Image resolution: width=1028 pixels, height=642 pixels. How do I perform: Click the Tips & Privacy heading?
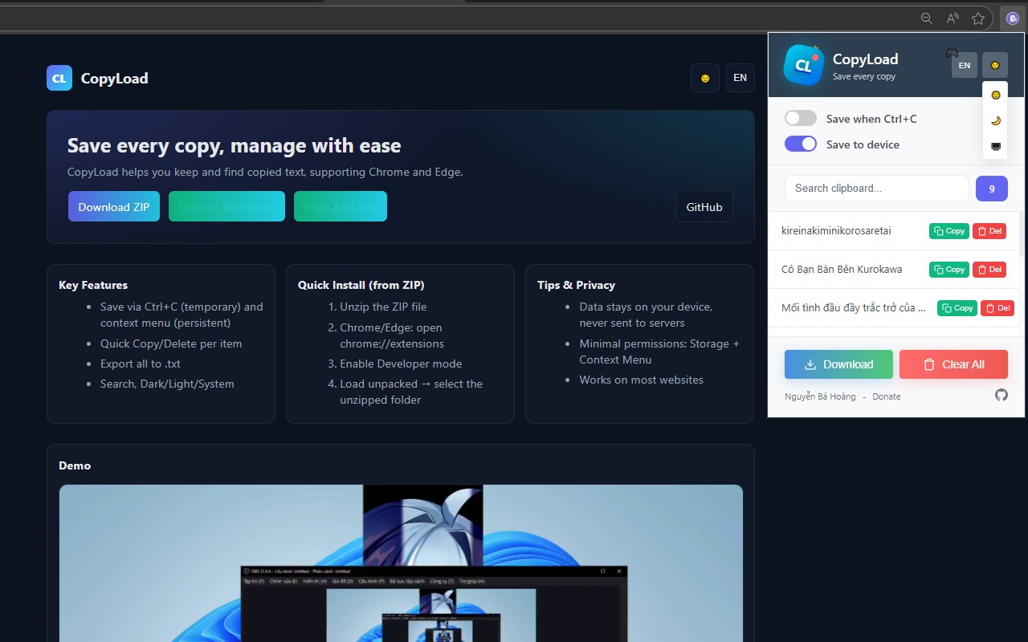pos(577,285)
